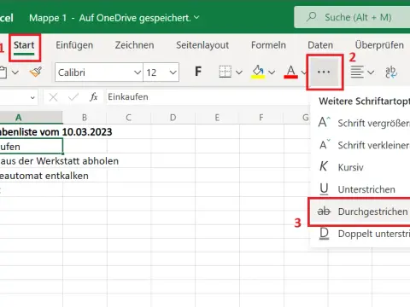This screenshot has height=307, width=410.
Task: Choose Durchgestrichen in the font menu
Action: [x=360, y=211]
